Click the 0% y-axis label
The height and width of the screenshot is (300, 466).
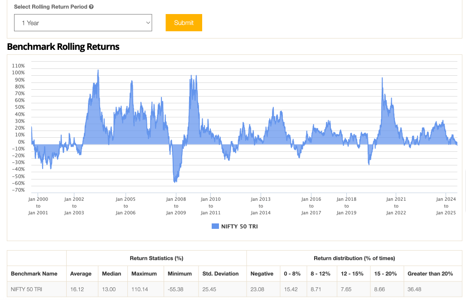coord(21,142)
